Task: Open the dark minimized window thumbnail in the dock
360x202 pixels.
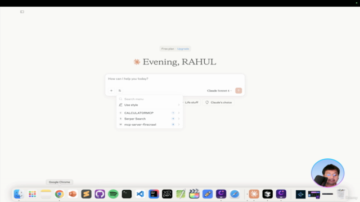Action: [300, 194]
